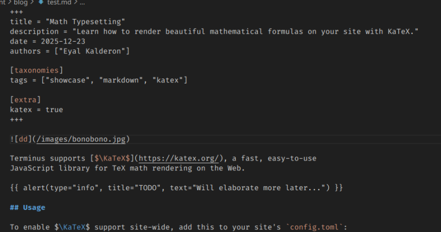The width and height of the screenshot is (441, 232).
Task: Open the blog folder breadcrumb
Action: (21, 3)
